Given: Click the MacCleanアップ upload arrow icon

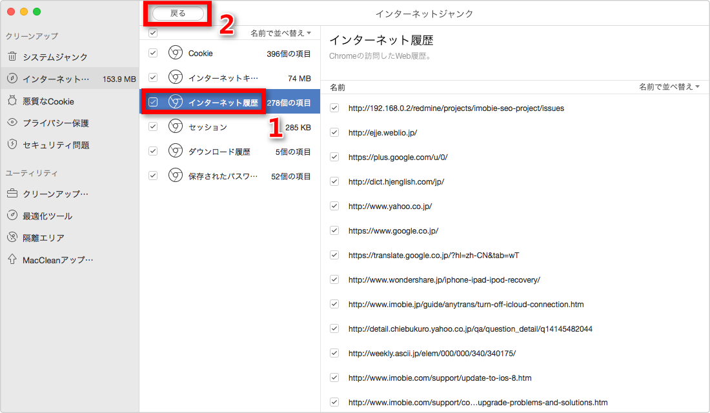Looking at the screenshot, I should point(12,259).
